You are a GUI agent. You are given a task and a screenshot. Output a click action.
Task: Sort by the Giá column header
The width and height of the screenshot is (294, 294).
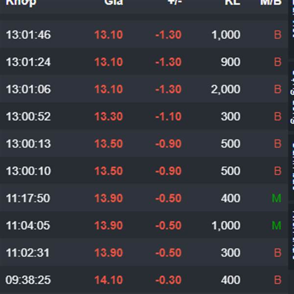pos(114,2)
